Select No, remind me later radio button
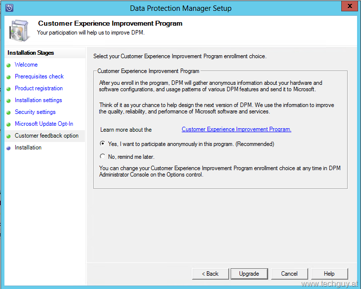 click(102, 156)
